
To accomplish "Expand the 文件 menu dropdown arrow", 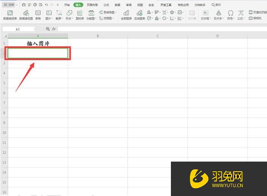I will [17, 5].
